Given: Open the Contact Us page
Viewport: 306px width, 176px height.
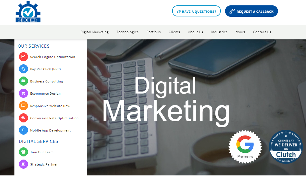Looking at the screenshot, I should (x=262, y=32).
